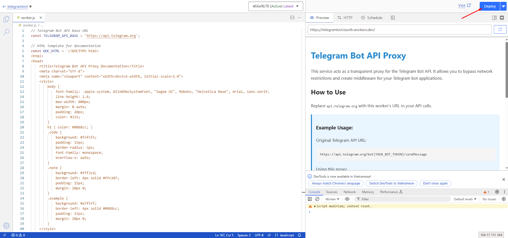
Task: Select the Memory DevTools tab
Action: tap(368, 192)
